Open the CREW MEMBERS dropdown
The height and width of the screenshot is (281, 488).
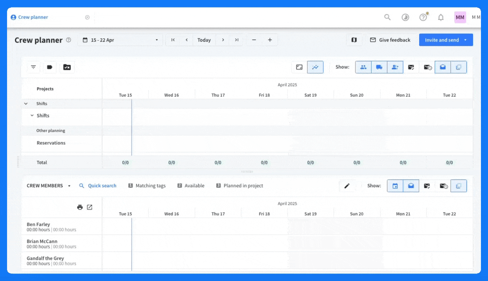[x=49, y=186]
